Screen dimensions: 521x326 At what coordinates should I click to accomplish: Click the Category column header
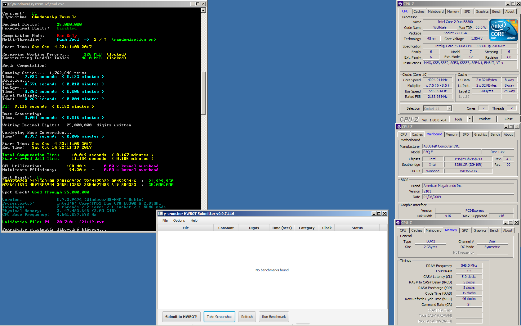click(306, 228)
